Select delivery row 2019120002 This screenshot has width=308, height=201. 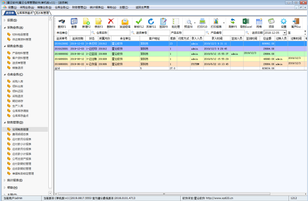pos(181,44)
